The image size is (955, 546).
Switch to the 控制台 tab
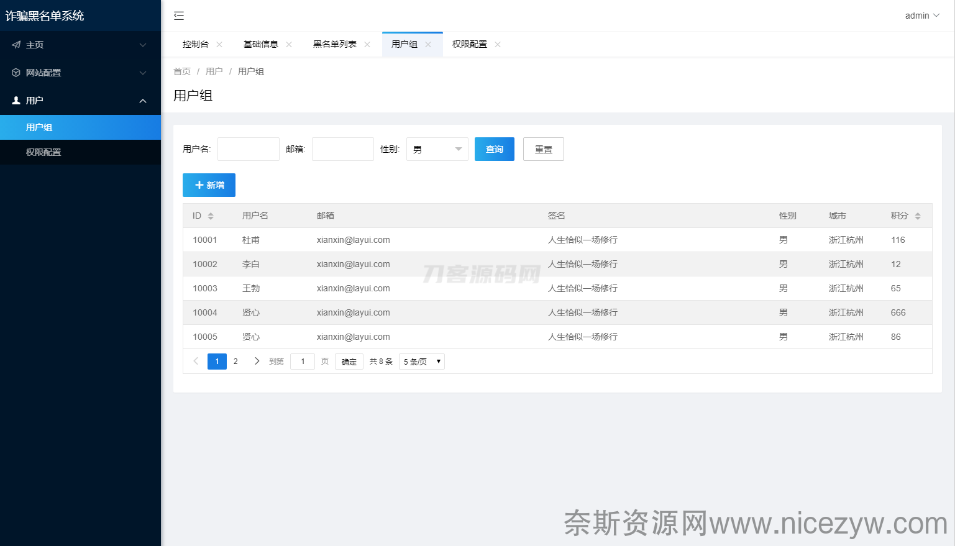[x=196, y=44]
